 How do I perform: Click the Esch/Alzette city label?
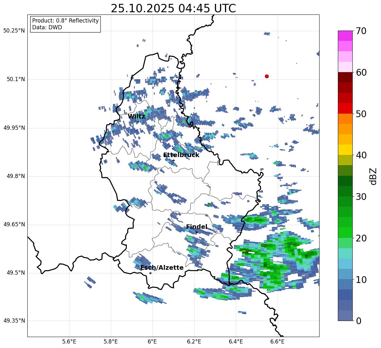[162, 268]
